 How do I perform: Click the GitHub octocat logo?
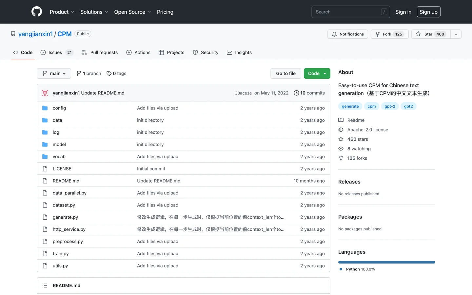tap(37, 12)
